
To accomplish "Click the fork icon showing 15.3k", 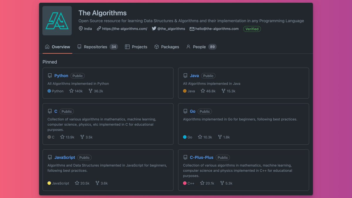I will (224, 91).
